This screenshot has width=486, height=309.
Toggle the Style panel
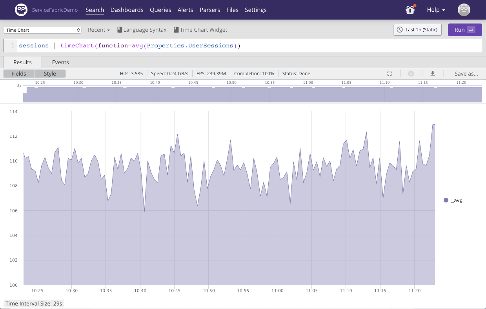(50, 74)
